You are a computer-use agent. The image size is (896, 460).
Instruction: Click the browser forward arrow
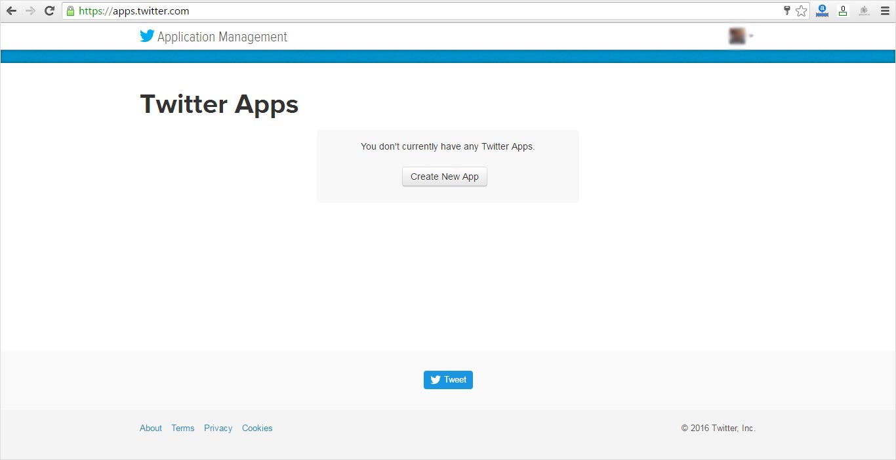(30, 10)
